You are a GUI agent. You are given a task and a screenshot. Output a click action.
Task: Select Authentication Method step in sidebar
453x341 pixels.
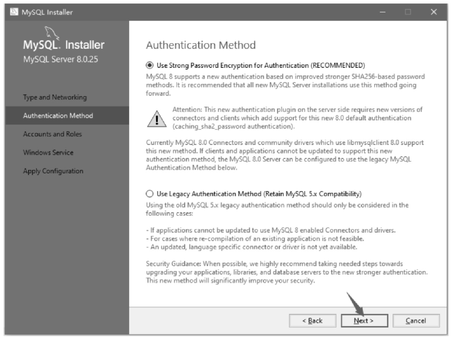67,116
